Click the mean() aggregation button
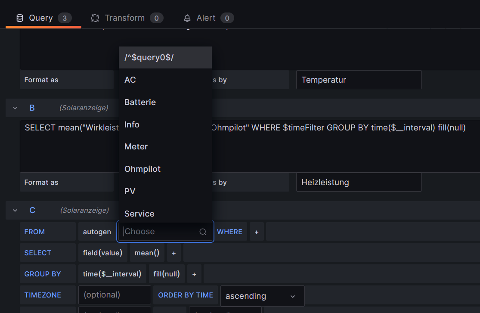This screenshot has height=313, width=480. (x=147, y=253)
